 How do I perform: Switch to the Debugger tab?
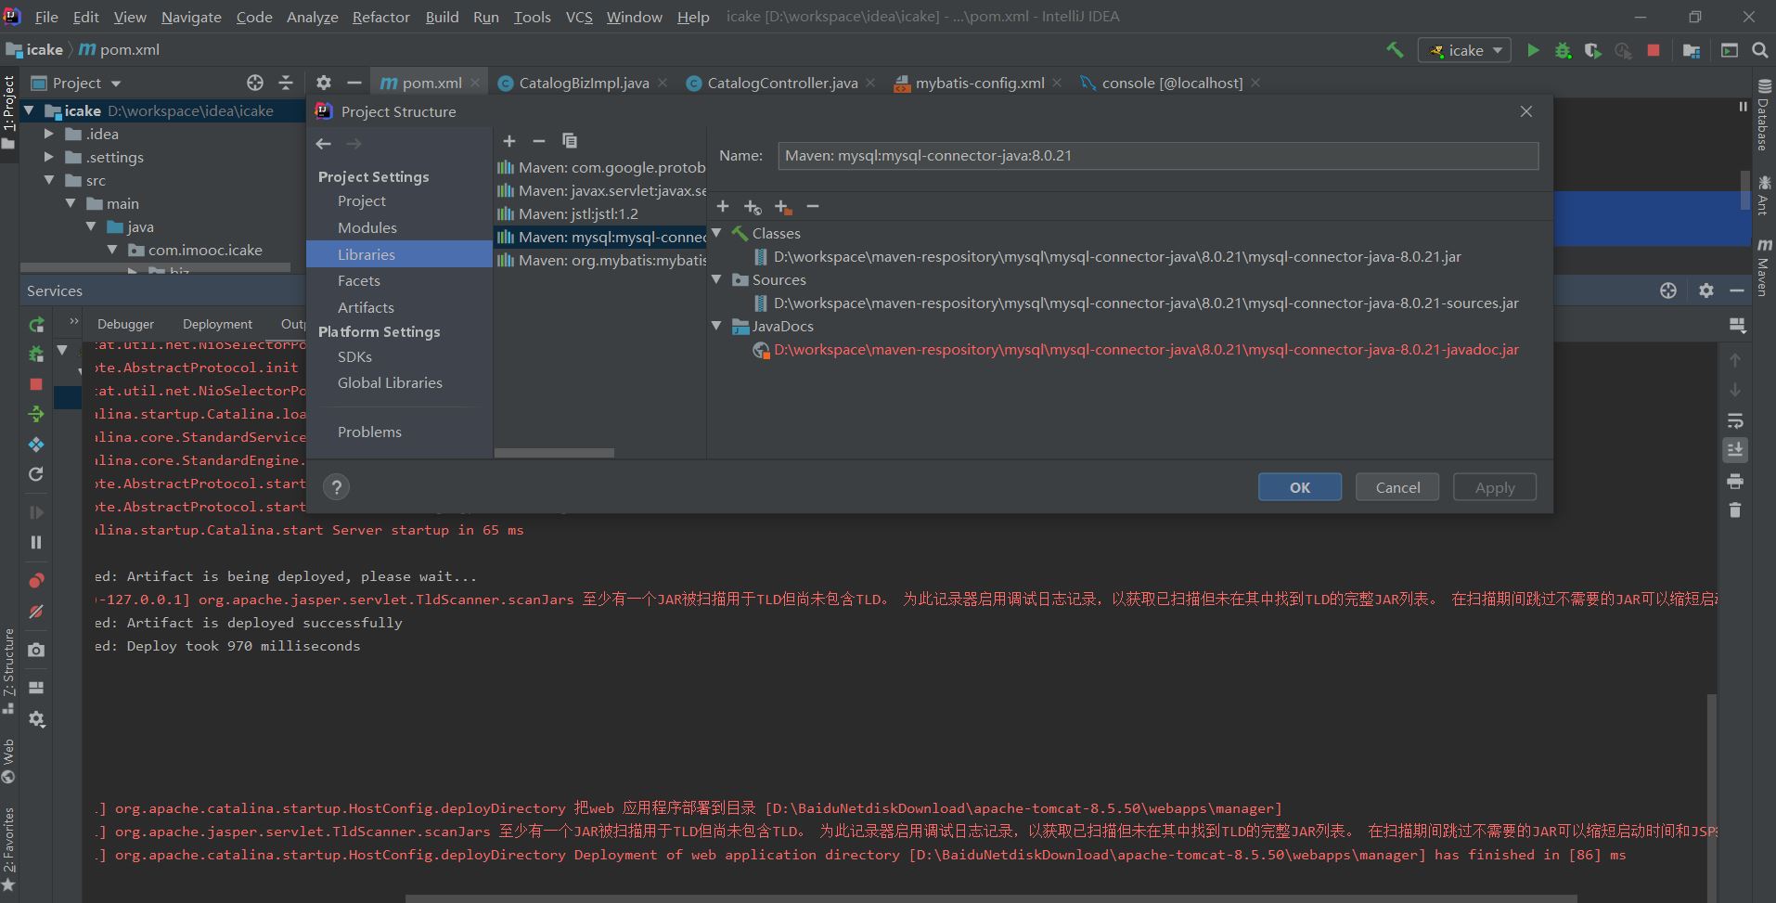pos(125,324)
